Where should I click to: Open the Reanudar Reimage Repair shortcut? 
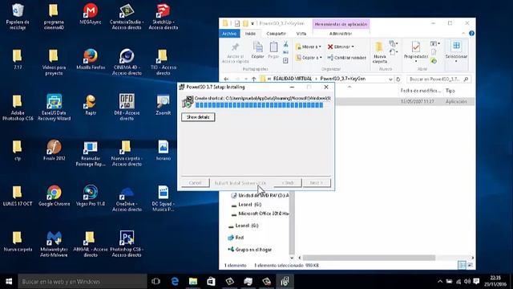point(91,153)
